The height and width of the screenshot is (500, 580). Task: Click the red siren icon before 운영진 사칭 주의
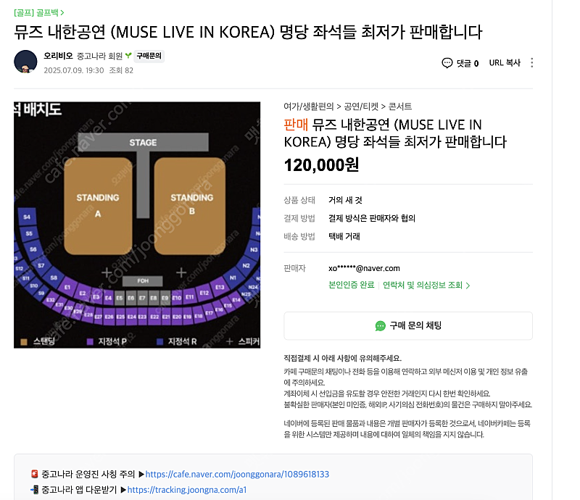[x=35, y=474]
